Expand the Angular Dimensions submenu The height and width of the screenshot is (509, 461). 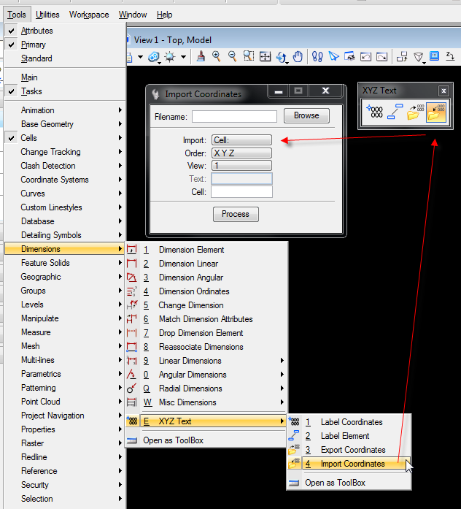pyautogui.click(x=206, y=375)
